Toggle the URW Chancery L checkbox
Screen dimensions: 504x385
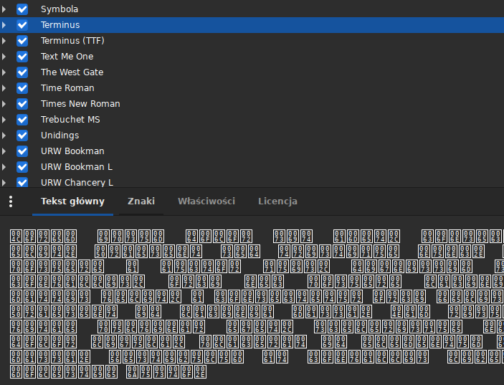click(x=22, y=182)
